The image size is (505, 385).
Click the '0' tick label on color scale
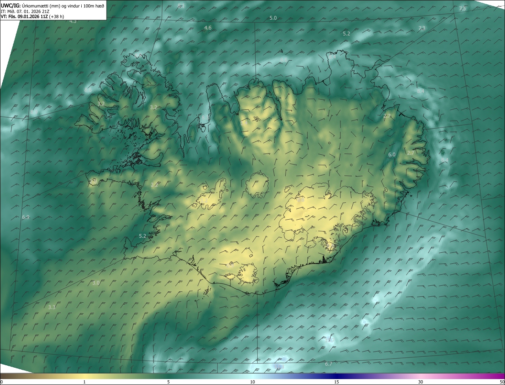pyautogui.click(x=2, y=382)
